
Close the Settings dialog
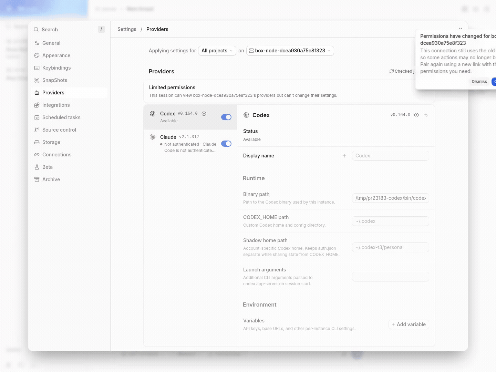(461, 29)
